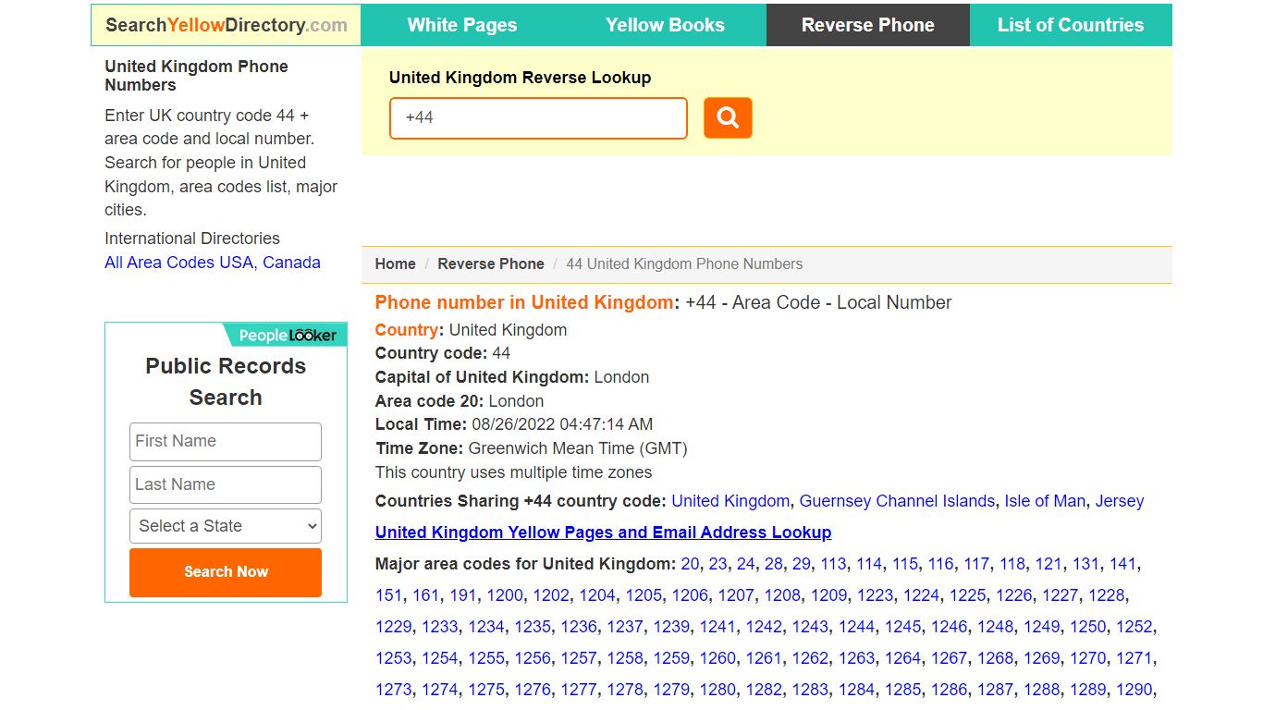Image resolution: width=1263 pixels, height=710 pixels.
Task: Open the Isle of Man link
Action: coord(1045,501)
